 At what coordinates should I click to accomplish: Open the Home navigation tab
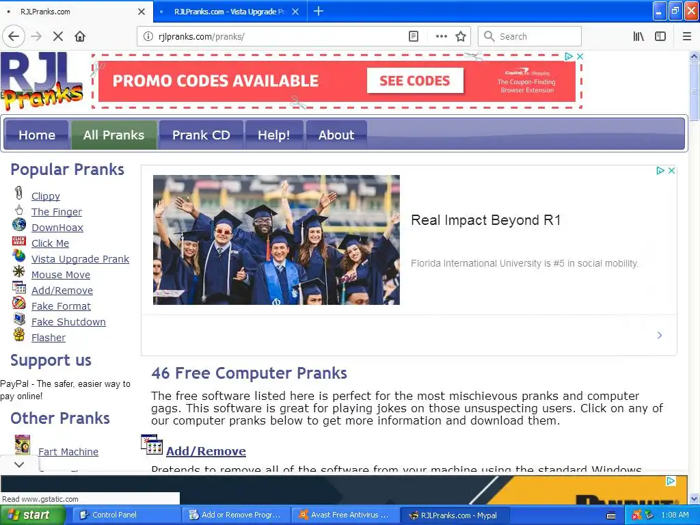[37, 135]
